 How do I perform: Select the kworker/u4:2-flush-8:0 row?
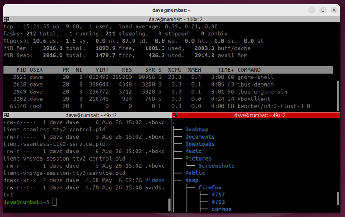tap(168, 106)
